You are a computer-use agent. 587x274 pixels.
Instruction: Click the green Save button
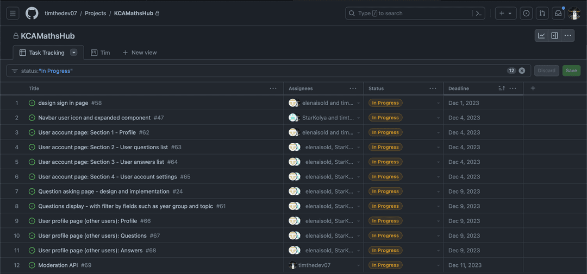571,71
